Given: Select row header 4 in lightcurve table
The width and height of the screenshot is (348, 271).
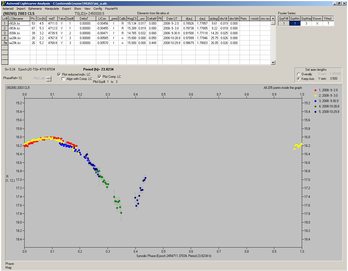Looking at the screenshot, I should click(5, 38).
